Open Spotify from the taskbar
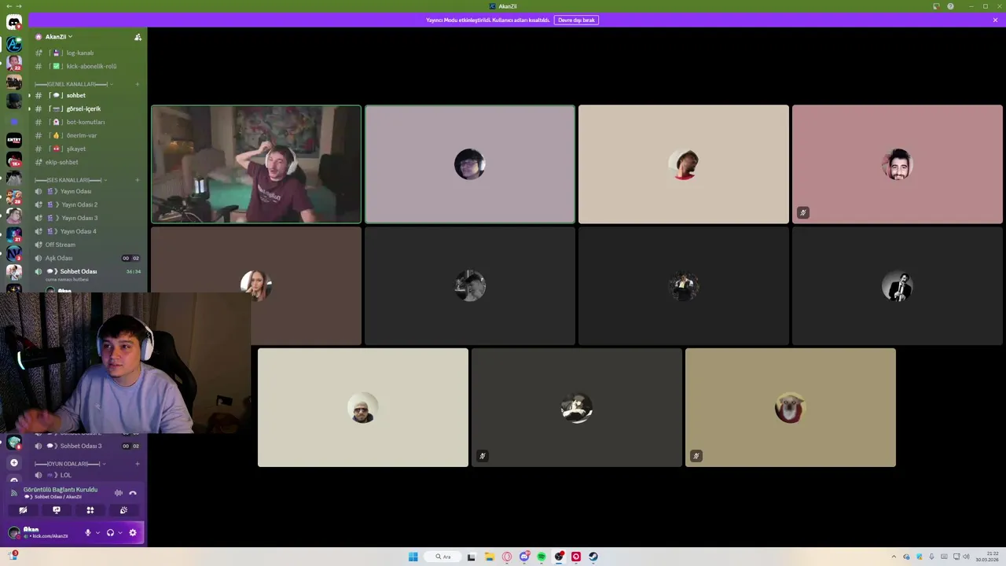Image resolution: width=1006 pixels, height=566 pixels. pyautogui.click(x=542, y=557)
